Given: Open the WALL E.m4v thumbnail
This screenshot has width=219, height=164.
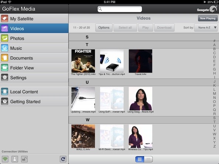Looking at the screenshot, I should (x=83, y=136).
